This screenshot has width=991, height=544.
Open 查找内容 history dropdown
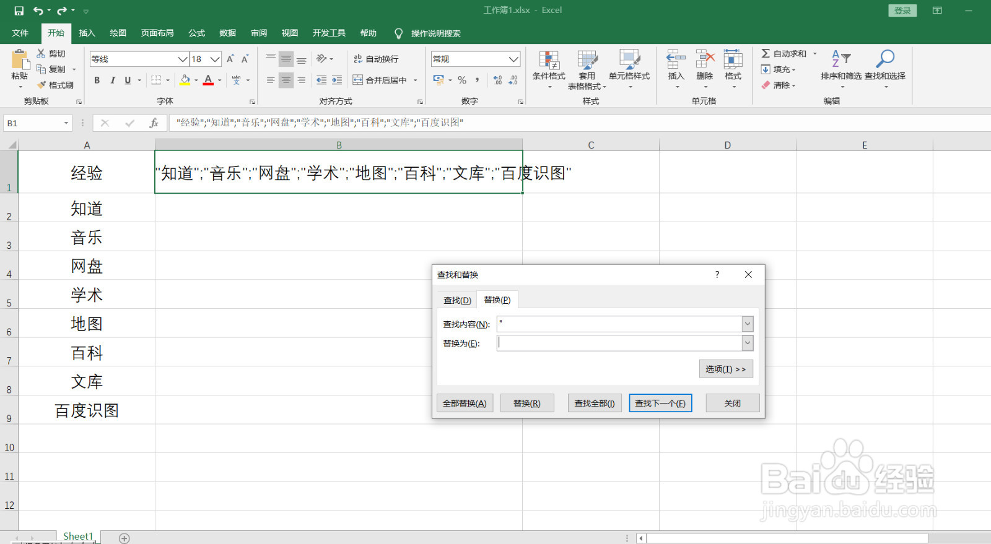pos(748,324)
